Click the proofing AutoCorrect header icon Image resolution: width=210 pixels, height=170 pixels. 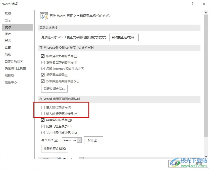pyautogui.click(x=44, y=16)
